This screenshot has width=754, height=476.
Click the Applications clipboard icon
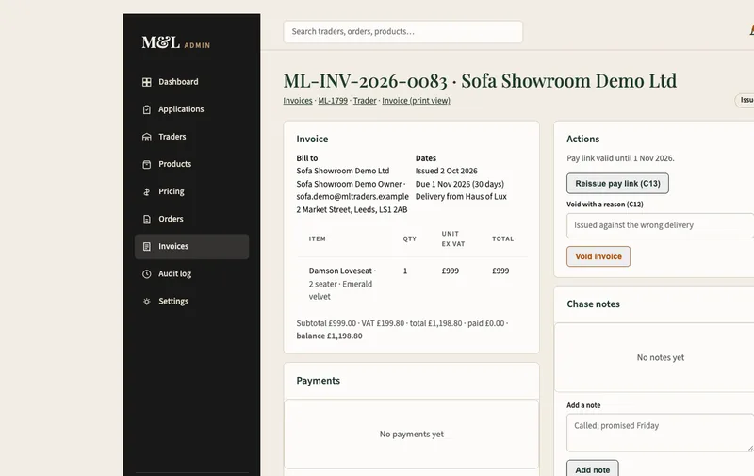tap(147, 109)
